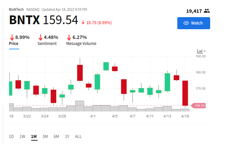Click the 159.54 headline price
Screen dimensions: 245x144
(60, 20)
